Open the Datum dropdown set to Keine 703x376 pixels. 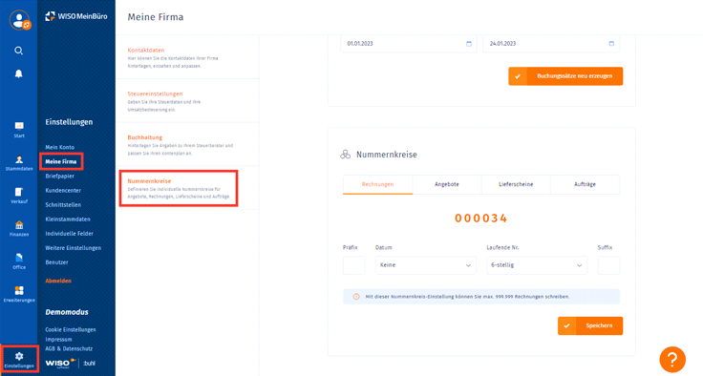coord(425,265)
